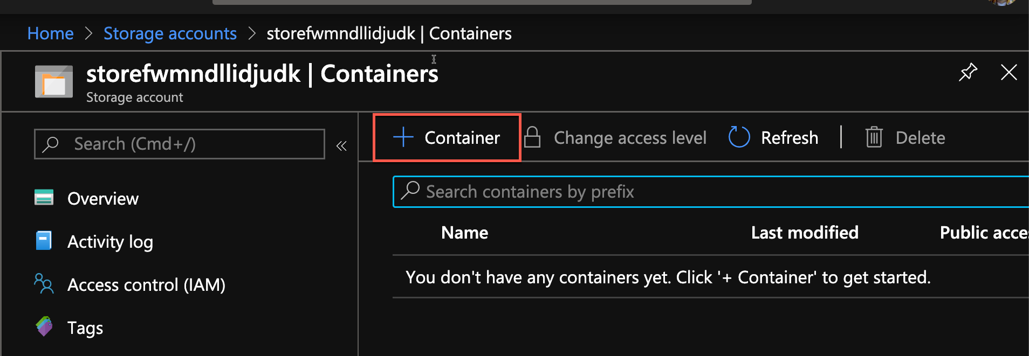Open Activity log in the sidebar
This screenshot has width=1029, height=356.
coord(110,242)
